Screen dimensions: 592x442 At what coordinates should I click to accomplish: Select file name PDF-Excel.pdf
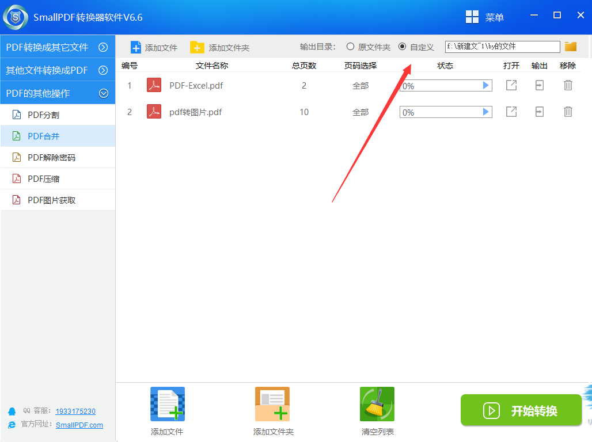coord(196,86)
